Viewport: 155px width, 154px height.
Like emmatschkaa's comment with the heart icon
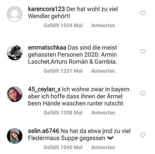click(x=143, y=52)
